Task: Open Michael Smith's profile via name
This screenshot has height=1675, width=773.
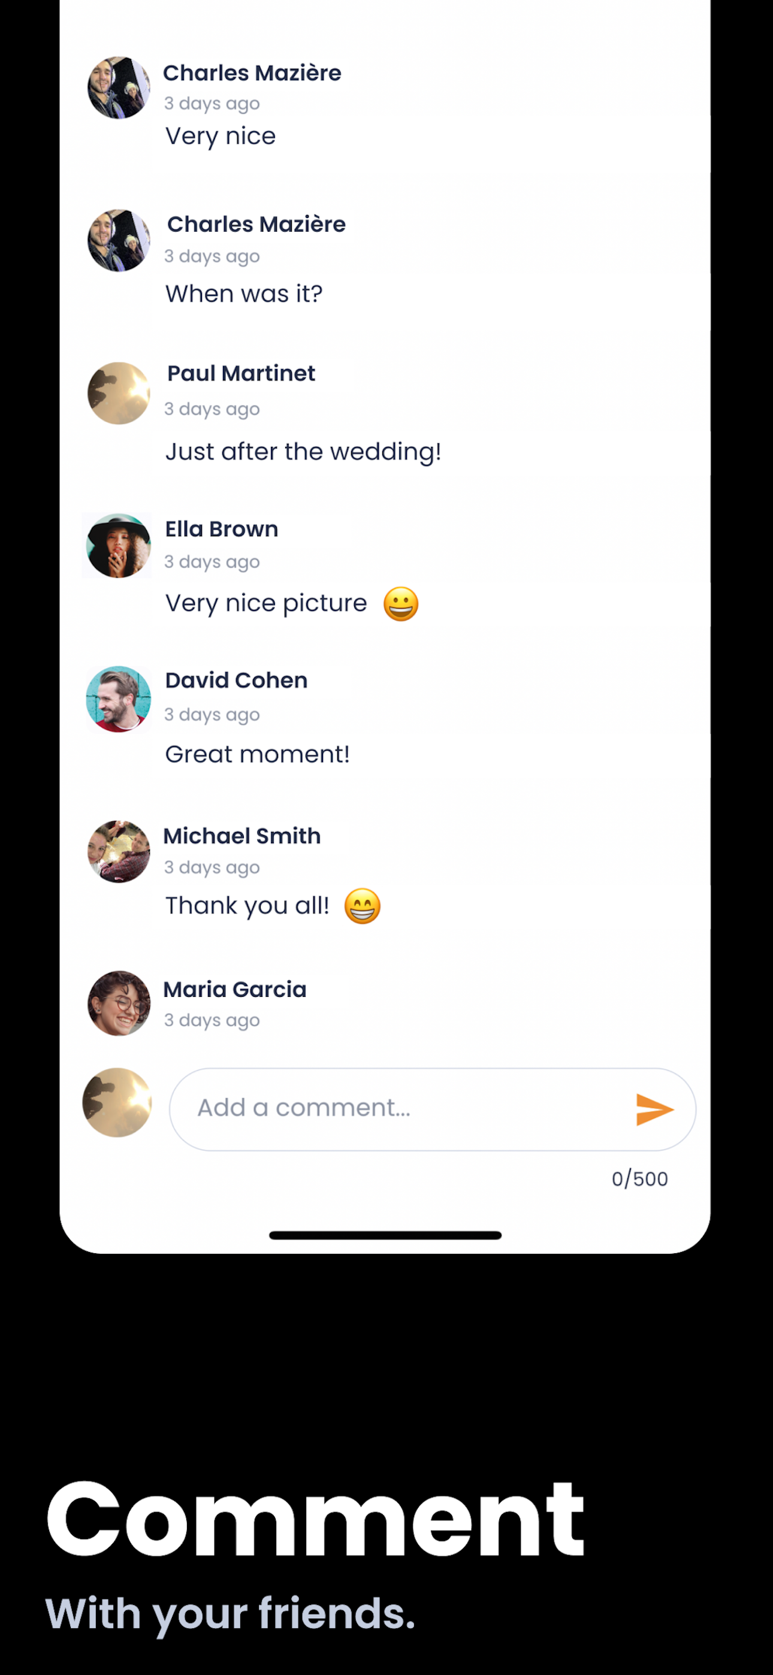Action: tap(242, 836)
